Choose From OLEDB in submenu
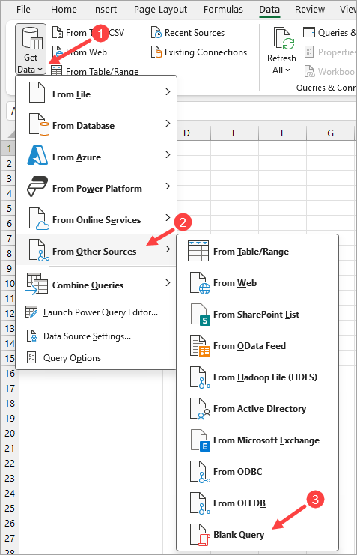357x555 pixels. click(x=257, y=503)
